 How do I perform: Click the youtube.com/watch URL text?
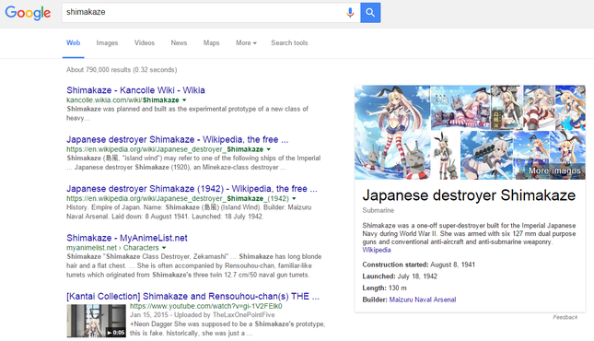tap(205, 306)
